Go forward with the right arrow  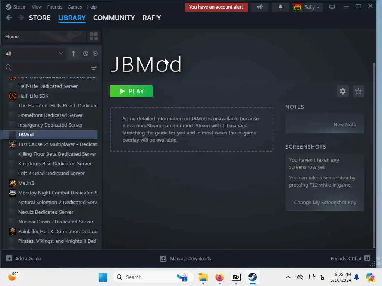click(21, 18)
